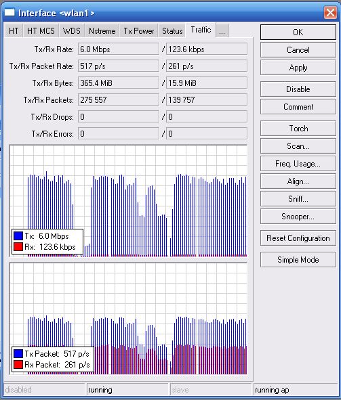Image resolution: width=341 pixels, height=400 pixels.
Task: Click the Tx Rate field showing 6.0 Mbps
Action: pos(118,49)
